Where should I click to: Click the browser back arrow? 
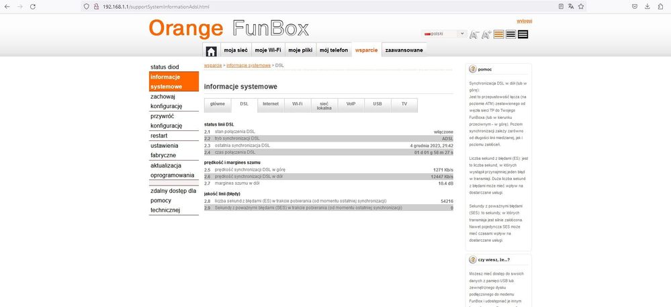pos(7,7)
